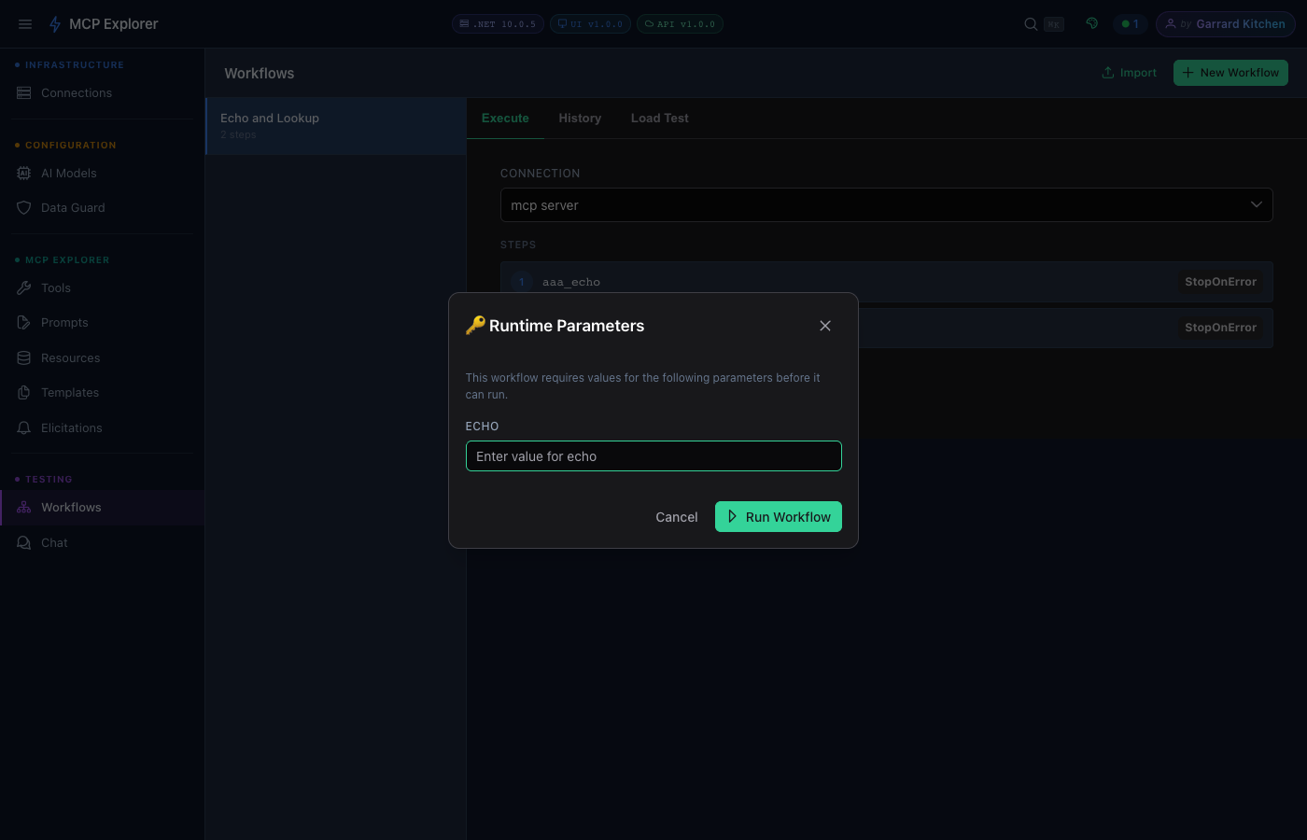Select the Tools icon under MCP Explorer
Viewport: 1307px width, 840px height.
[24, 287]
